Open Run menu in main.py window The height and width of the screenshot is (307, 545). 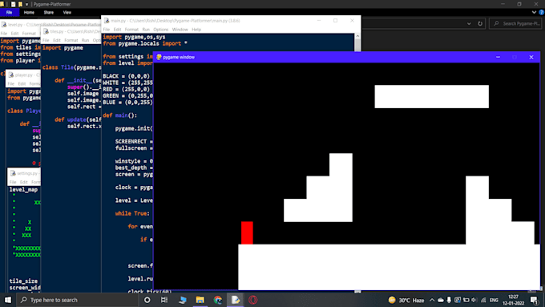[146, 30]
